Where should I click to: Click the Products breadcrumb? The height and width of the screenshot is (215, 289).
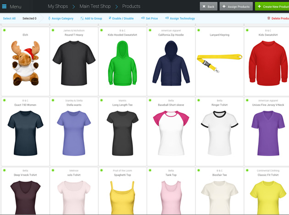[131, 6]
